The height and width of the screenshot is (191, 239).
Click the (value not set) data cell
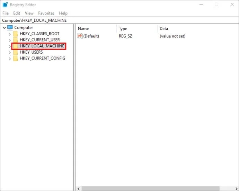(172, 36)
